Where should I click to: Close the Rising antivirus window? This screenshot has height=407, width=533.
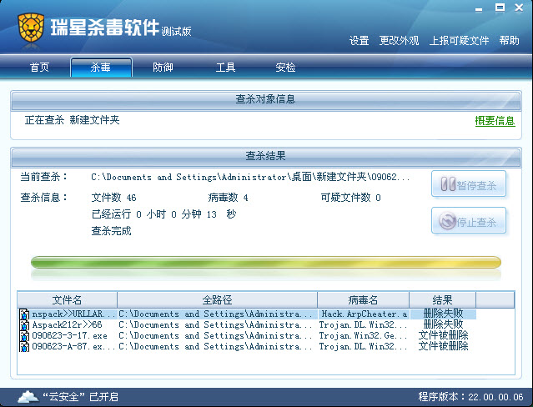[x=519, y=8]
